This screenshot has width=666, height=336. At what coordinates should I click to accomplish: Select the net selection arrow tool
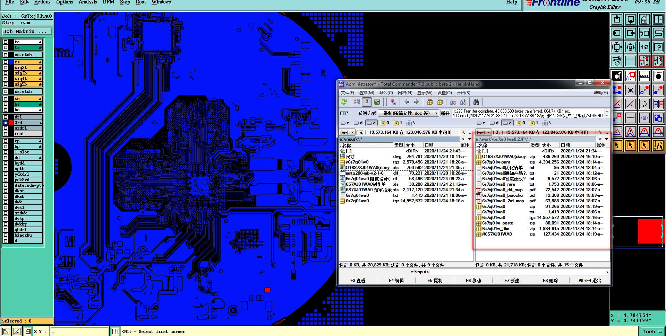658,145
